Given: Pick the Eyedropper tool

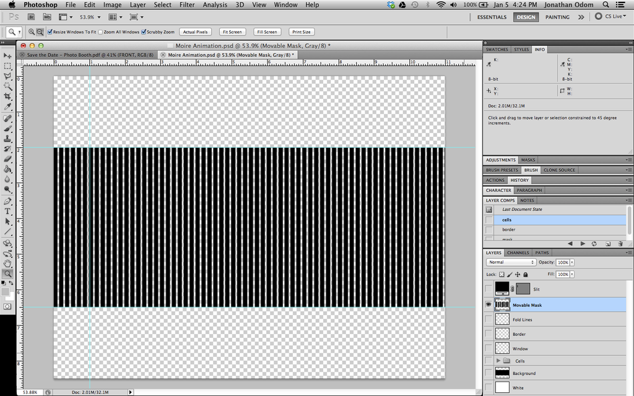Looking at the screenshot, I should pyautogui.click(x=8, y=107).
